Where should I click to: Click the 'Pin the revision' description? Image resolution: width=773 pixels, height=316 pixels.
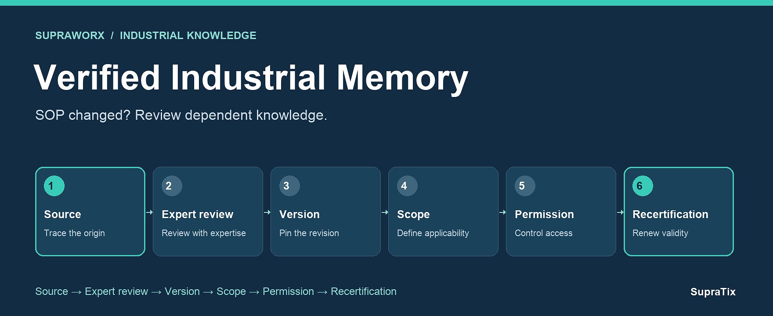point(309,233)
